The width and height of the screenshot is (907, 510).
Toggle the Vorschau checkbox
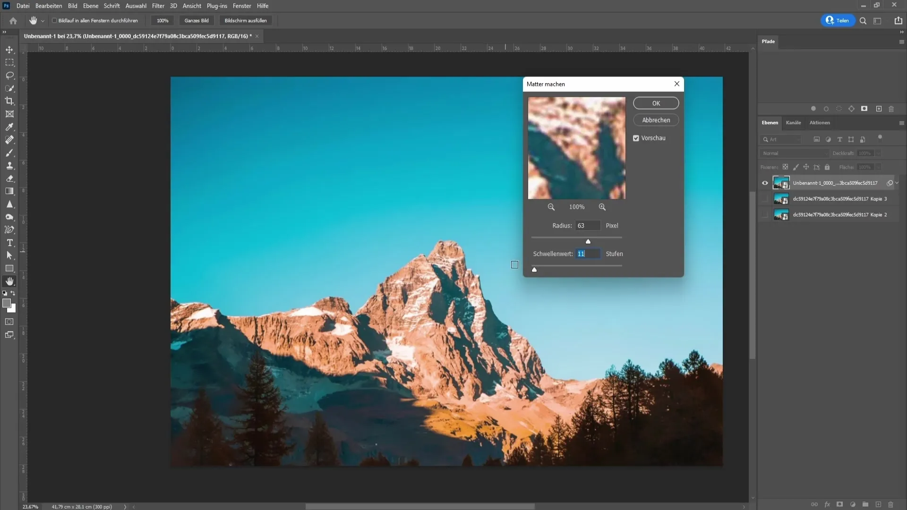point(636,138)
